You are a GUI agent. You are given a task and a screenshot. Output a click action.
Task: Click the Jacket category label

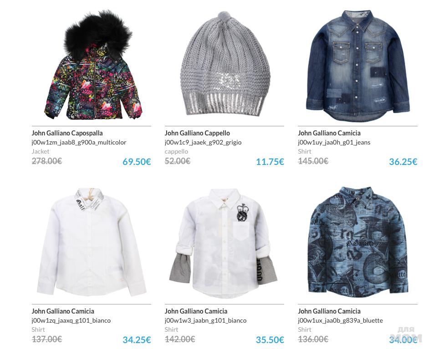(x=41, y=151)
